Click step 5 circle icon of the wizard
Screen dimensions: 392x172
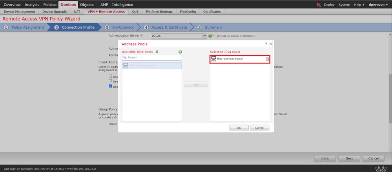(x=199, y=27)
